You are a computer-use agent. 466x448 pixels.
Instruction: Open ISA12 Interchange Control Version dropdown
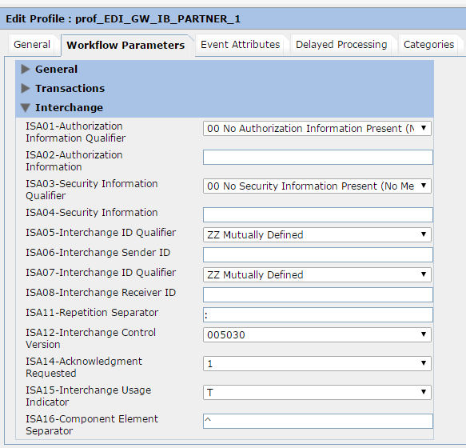tap(317, 334)
